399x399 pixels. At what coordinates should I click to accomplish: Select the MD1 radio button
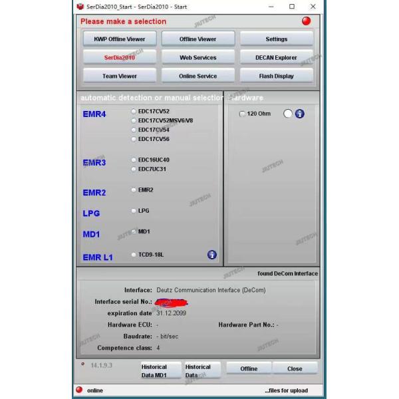134,231
